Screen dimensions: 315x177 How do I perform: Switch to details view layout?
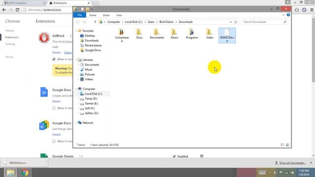point(282,145)
